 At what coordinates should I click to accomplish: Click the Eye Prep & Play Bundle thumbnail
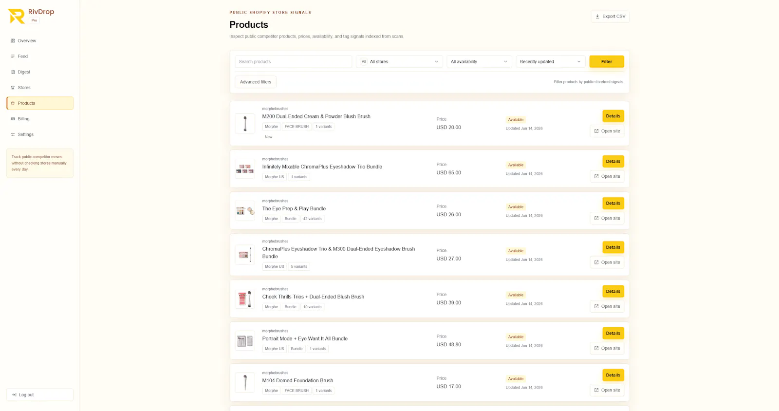[x=245, y=211]
